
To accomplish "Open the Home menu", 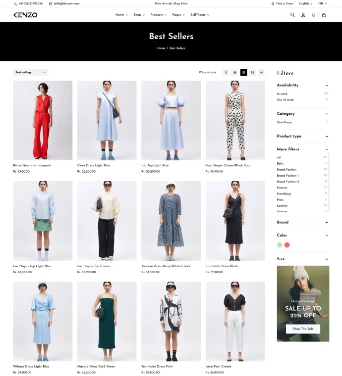I will pyautogui.click(x=121, y=15).
